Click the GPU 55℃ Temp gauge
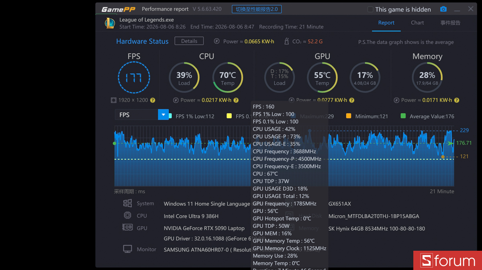482x270 pixels. (322, 77)
